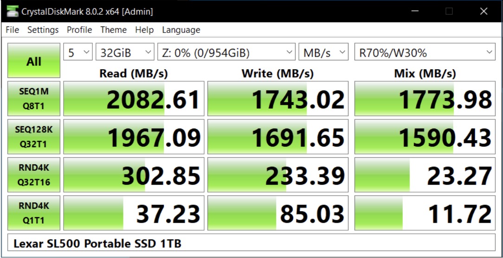The height and width of the screenshot is (258, 503).
Task: Open the Help menu
Action: pyautogui.click(x=144, y=30)
